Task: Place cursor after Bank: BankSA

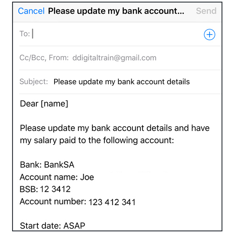Action: click(x=75, y=164)
